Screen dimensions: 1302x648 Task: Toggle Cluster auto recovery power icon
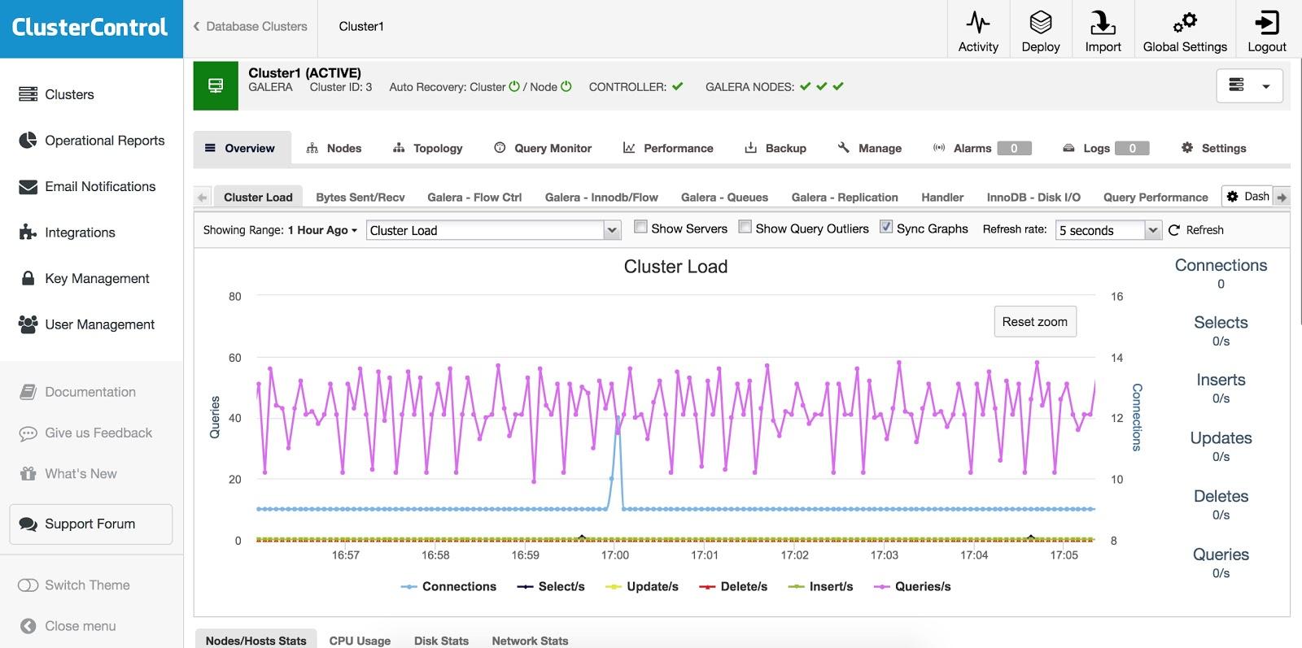[514, 87]
